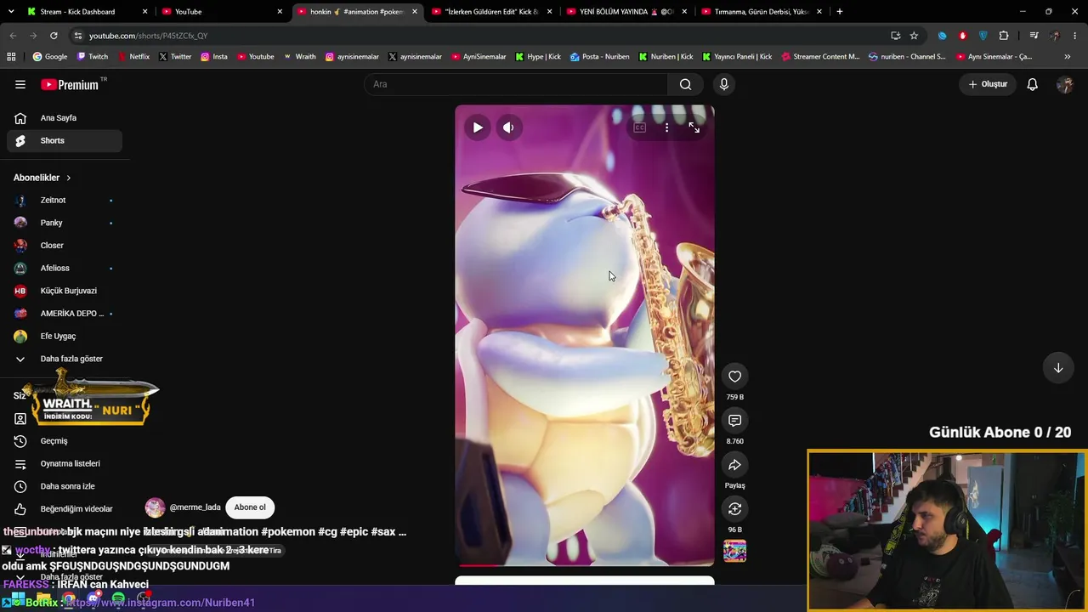Expand the Abonelikler section chevron

click(68, 178)
